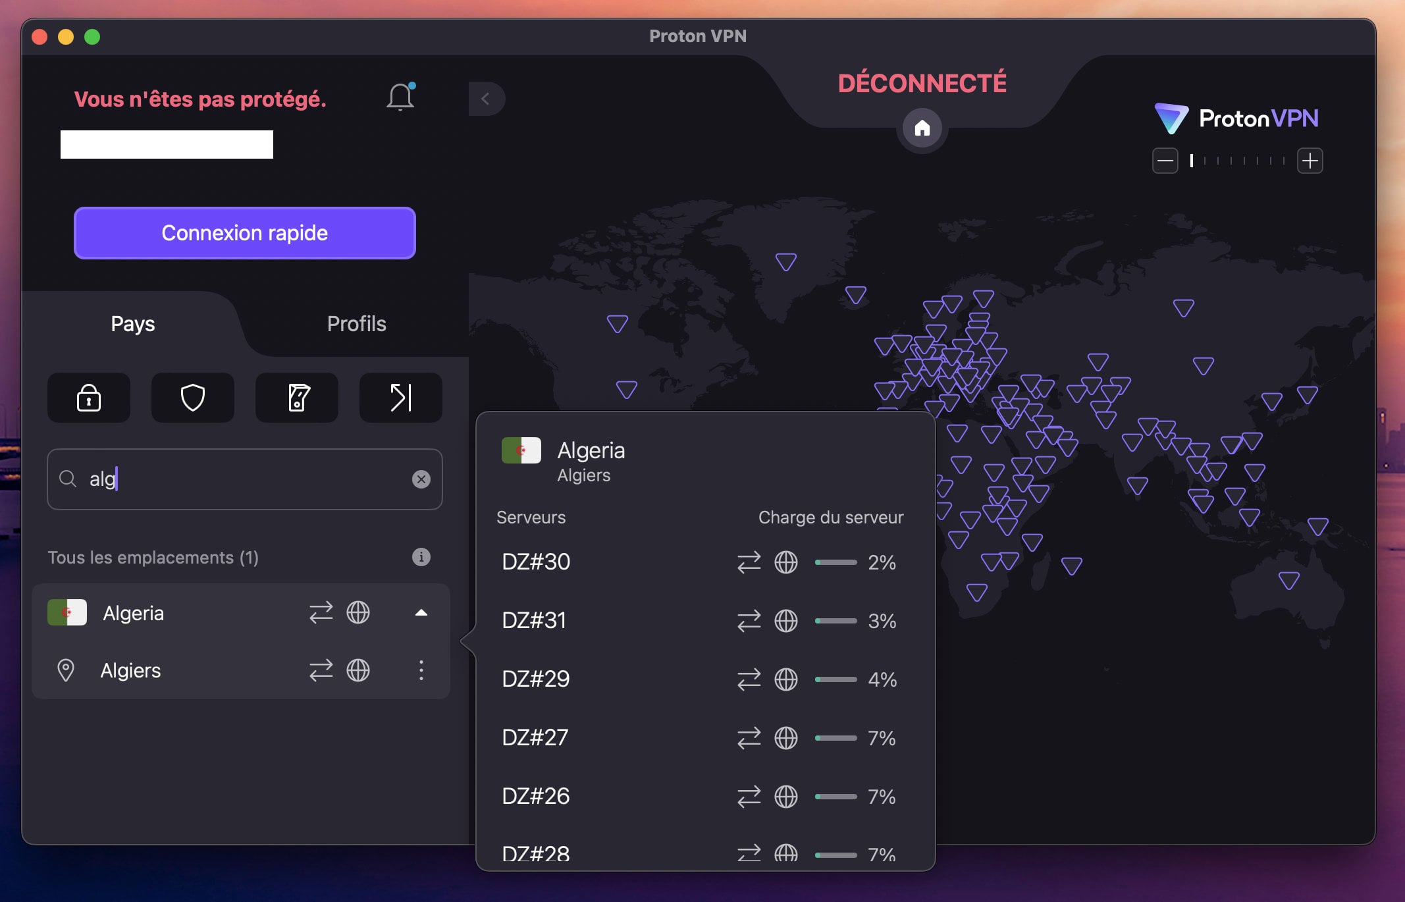Click the Connexion rapide button
1405x902 pixels.
[245, 233]
